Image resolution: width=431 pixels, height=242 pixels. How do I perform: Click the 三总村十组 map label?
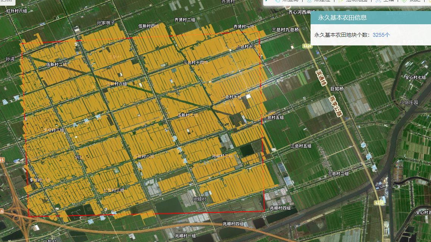click(231, 97)
